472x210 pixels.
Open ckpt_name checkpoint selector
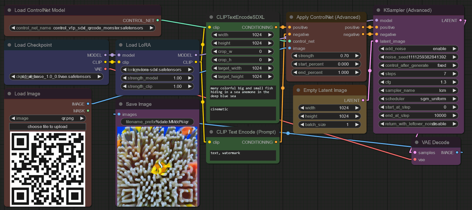(56, 76)
